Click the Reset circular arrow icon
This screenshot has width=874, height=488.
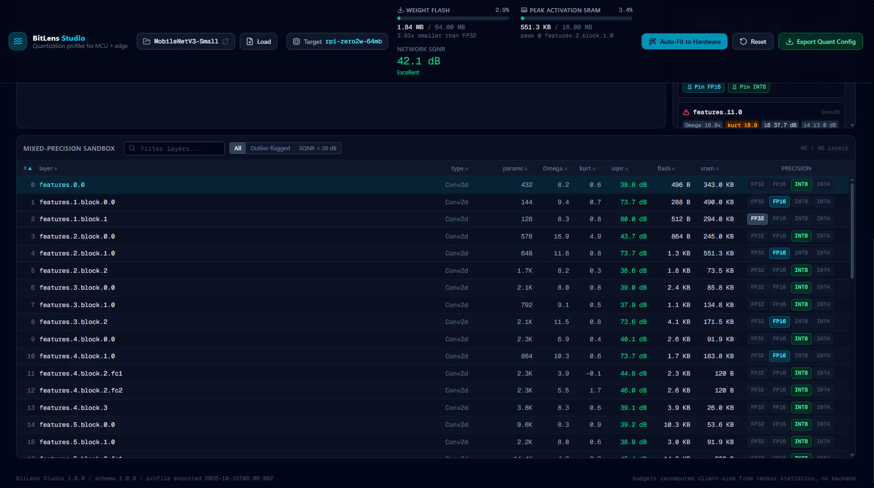[743, 42]
